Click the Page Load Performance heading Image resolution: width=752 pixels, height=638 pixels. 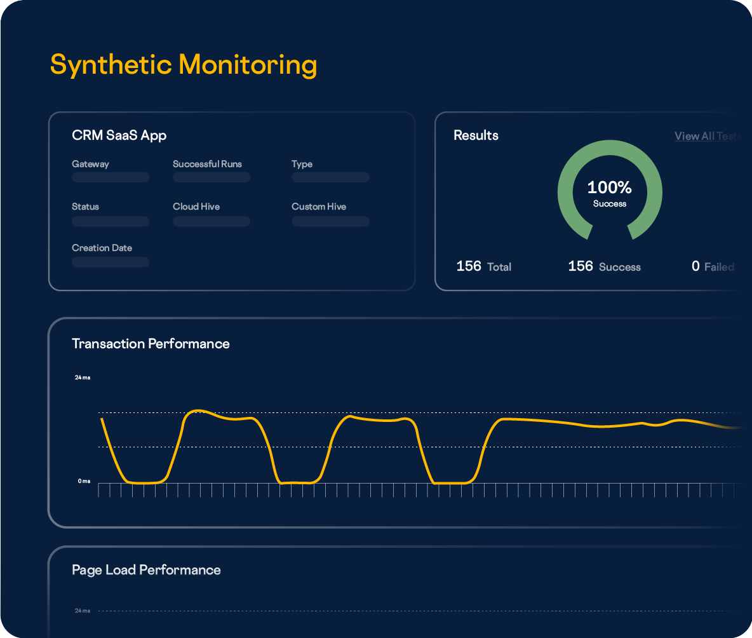146,570
